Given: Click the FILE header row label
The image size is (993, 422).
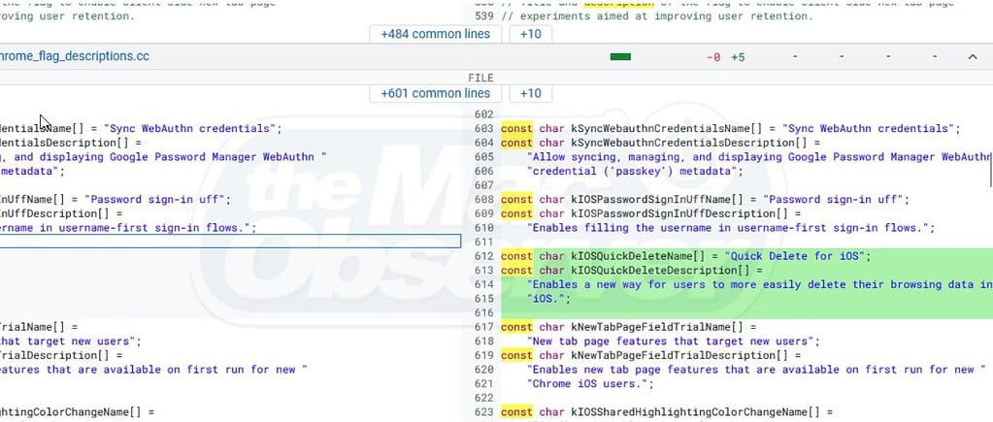Looking at the screenshot, I should (481, 76).
